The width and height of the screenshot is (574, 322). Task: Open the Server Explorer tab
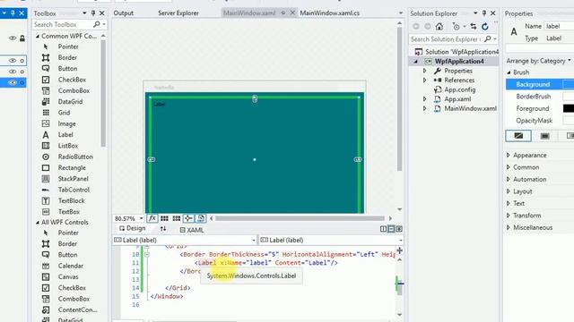tap(178, 13)
